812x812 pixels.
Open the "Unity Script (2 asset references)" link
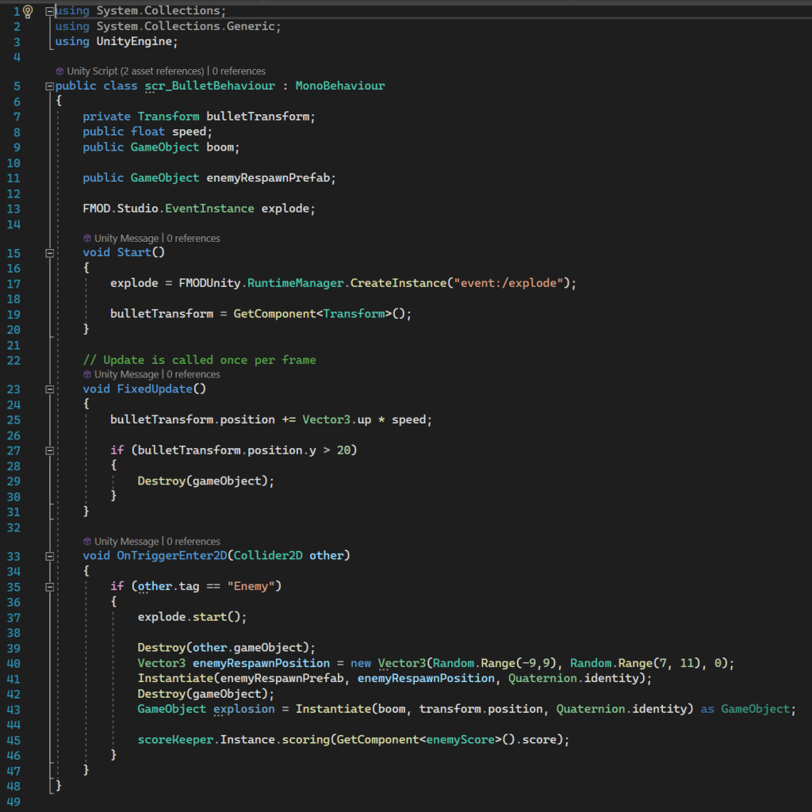tap(136, 71)
